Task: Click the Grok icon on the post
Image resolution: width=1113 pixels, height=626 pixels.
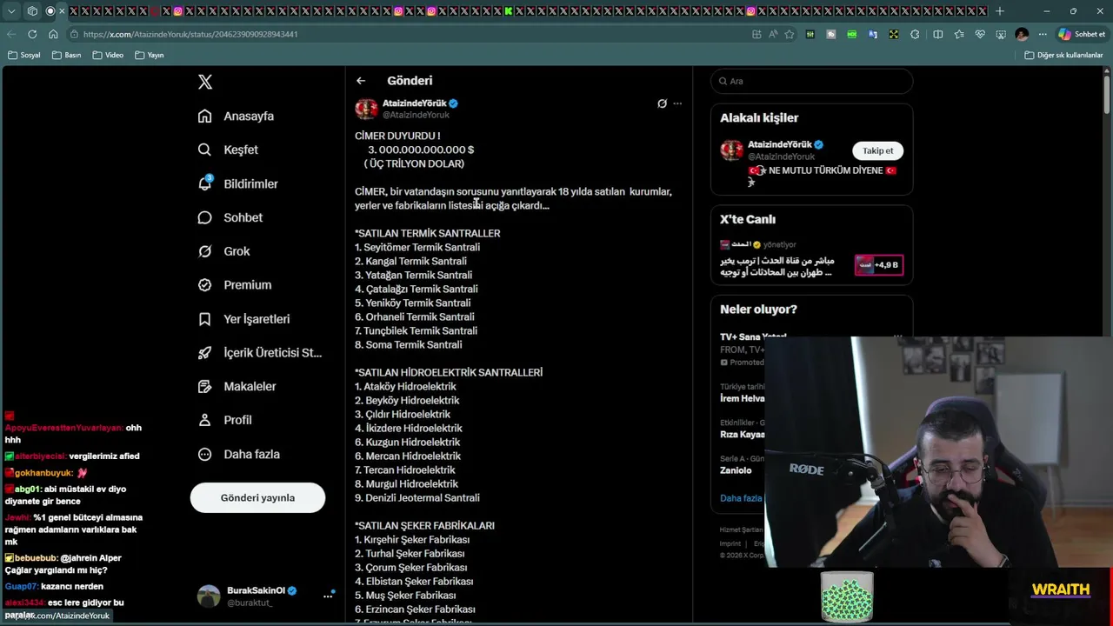Action: click(x=662, y=103)
